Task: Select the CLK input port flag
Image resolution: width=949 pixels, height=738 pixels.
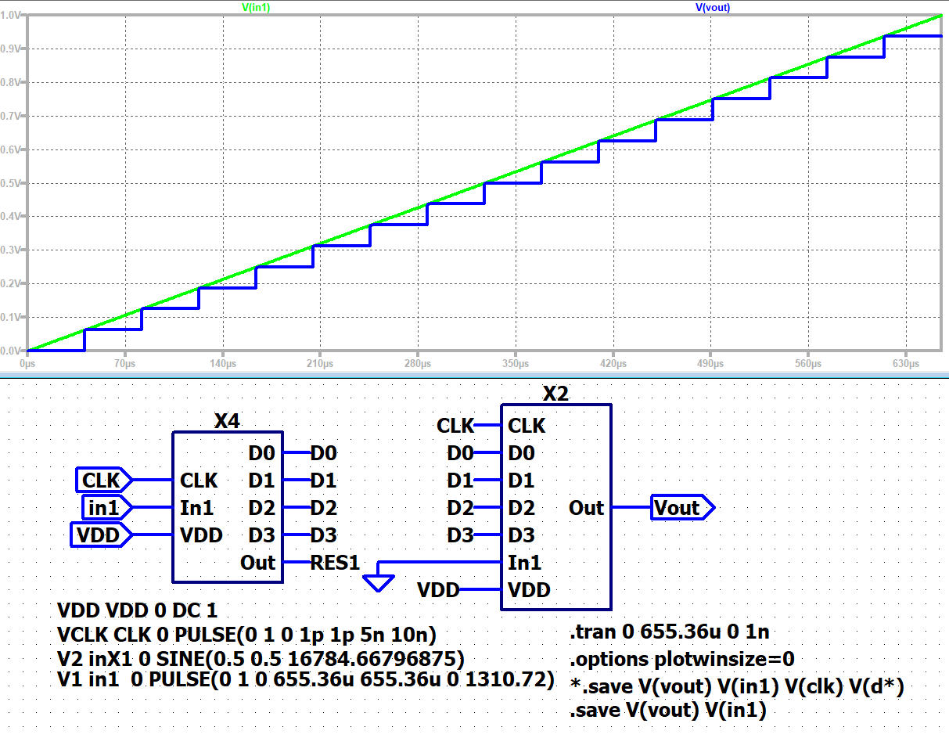Action: [x=103, y=480]
